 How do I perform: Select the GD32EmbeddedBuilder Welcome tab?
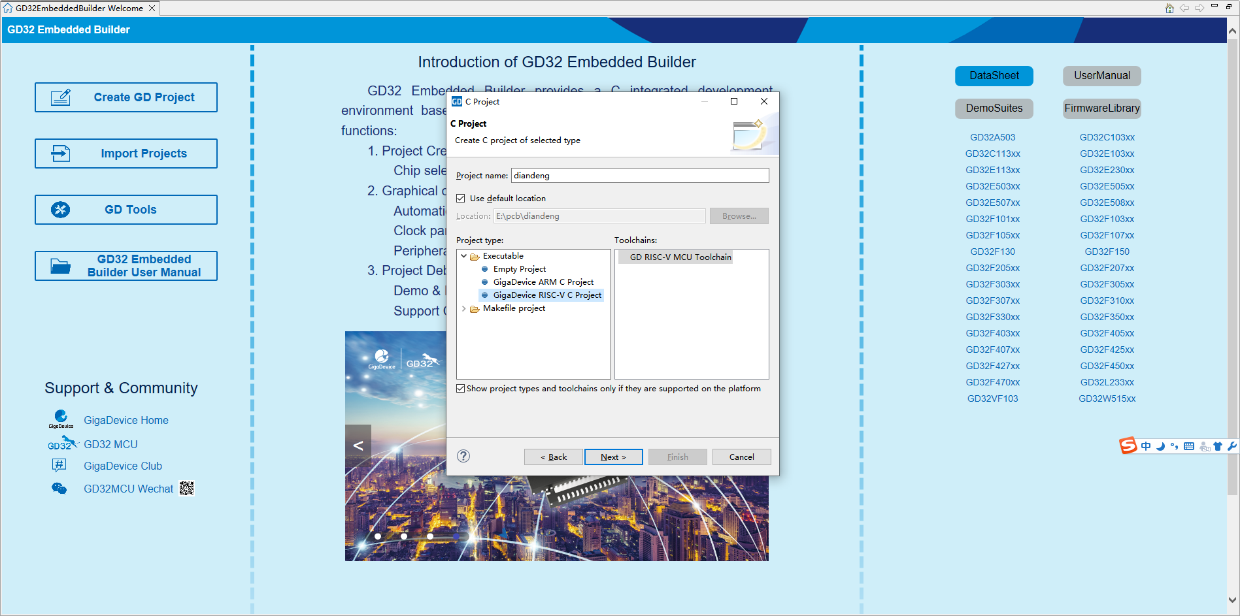point(79,8)
